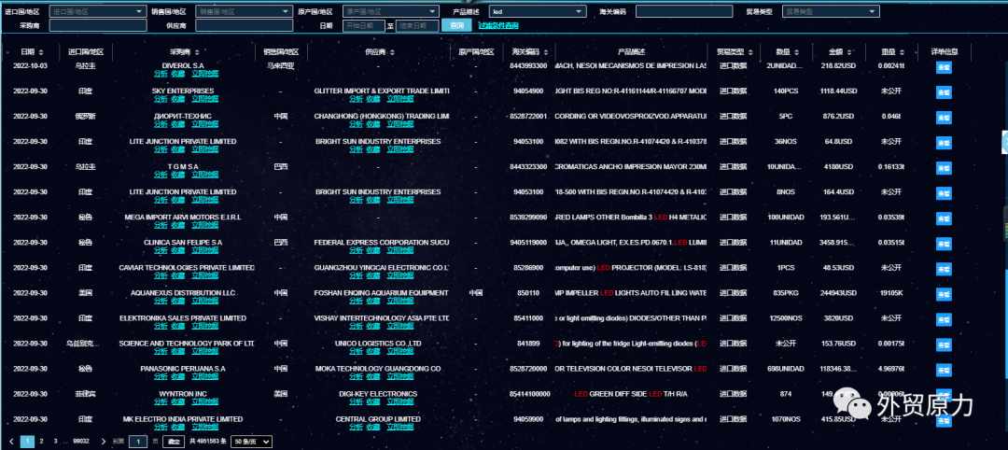
Task: Select supplier CENTRAL GROUP LIMITED
Action: [378, 419]
